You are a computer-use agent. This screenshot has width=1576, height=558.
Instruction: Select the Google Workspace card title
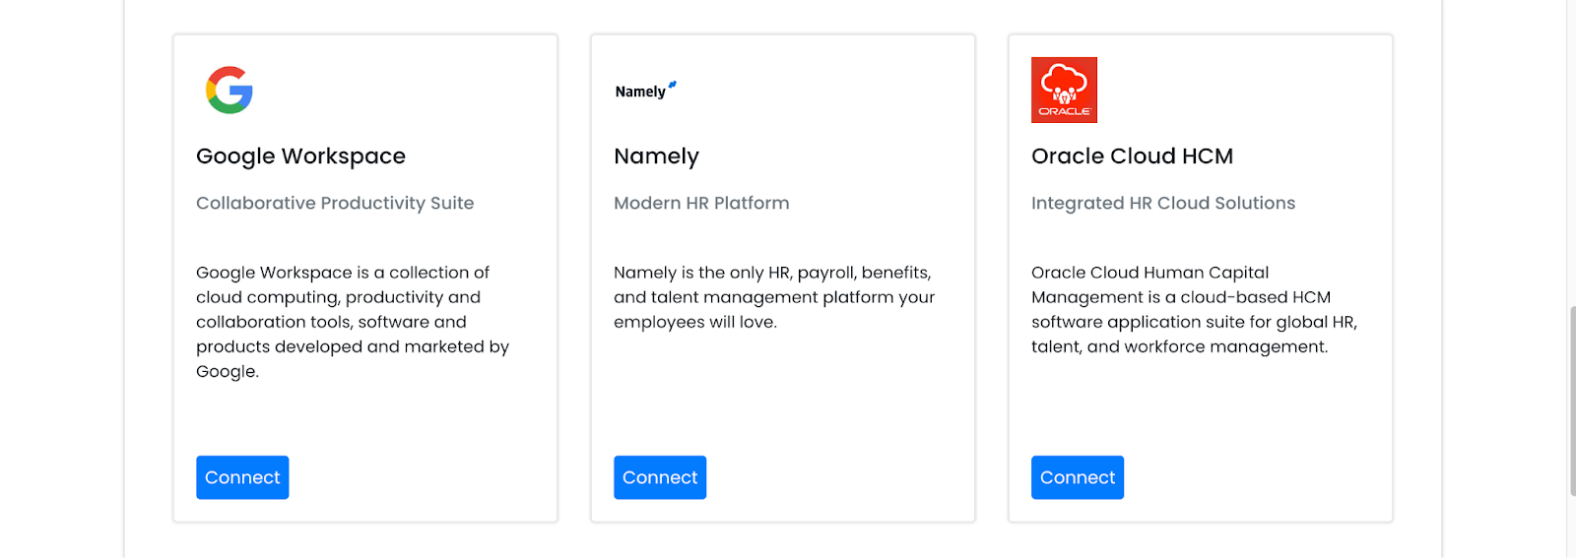point(300,156)
